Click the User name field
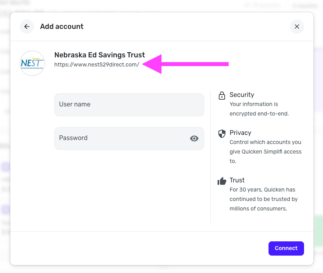Viewport: 323px width, 273px height. point(129,105)
